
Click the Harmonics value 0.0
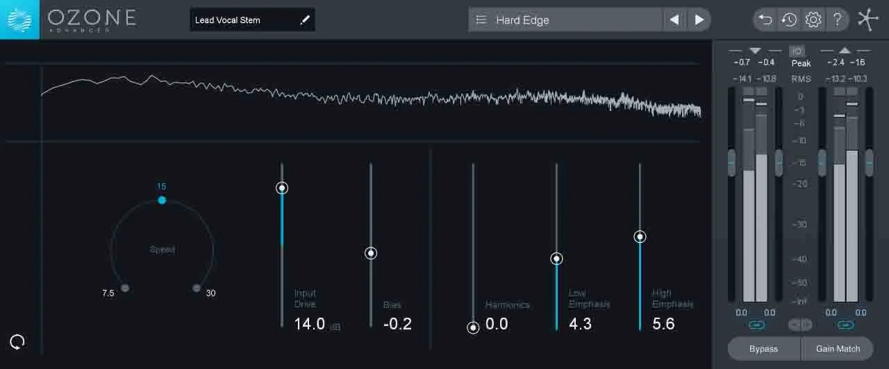(497, 324)
